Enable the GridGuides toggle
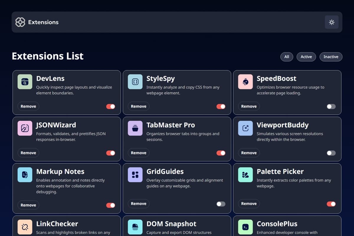Screen dimensions: 354x236 (221, 204)
